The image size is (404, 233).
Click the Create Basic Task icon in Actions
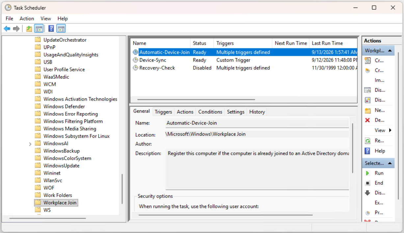point(367,60)
